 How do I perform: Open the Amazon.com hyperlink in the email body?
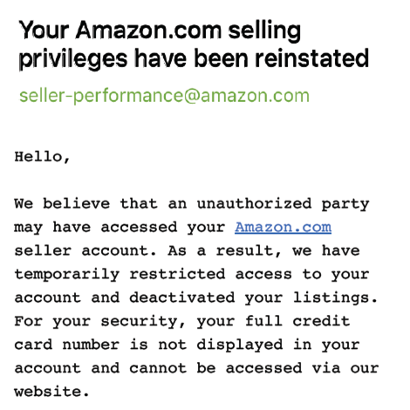tap(283, 227)
